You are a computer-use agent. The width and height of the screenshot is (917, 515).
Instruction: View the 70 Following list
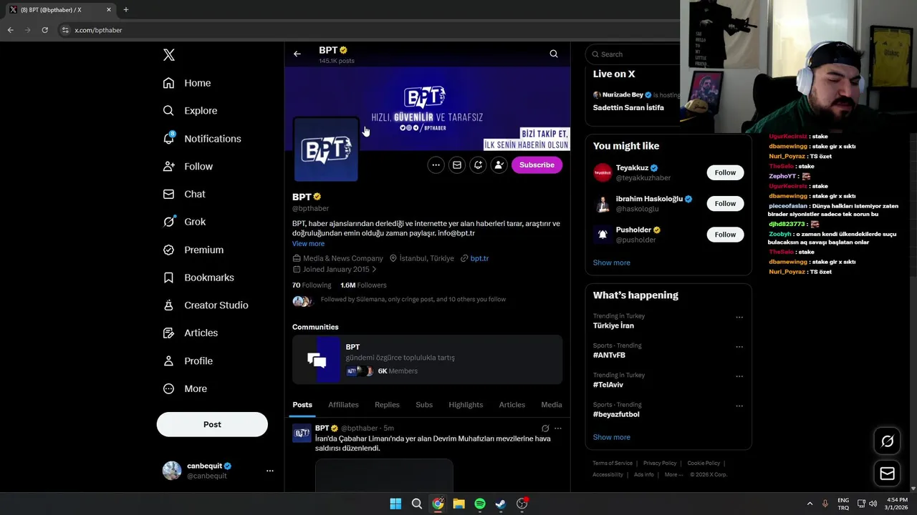pos(312,285)
